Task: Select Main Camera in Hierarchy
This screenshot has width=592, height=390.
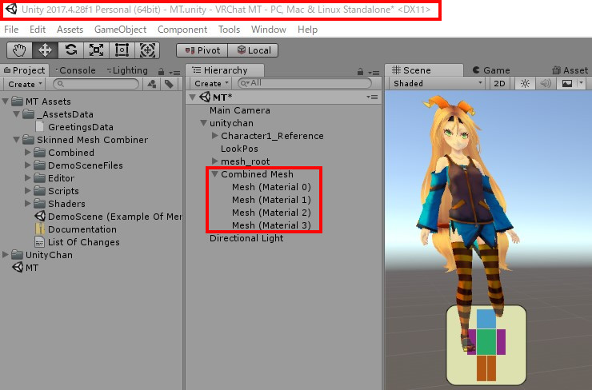Action: 240,110
